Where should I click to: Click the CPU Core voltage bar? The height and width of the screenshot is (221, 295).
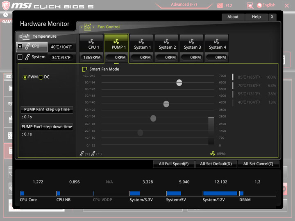(22, 193)
